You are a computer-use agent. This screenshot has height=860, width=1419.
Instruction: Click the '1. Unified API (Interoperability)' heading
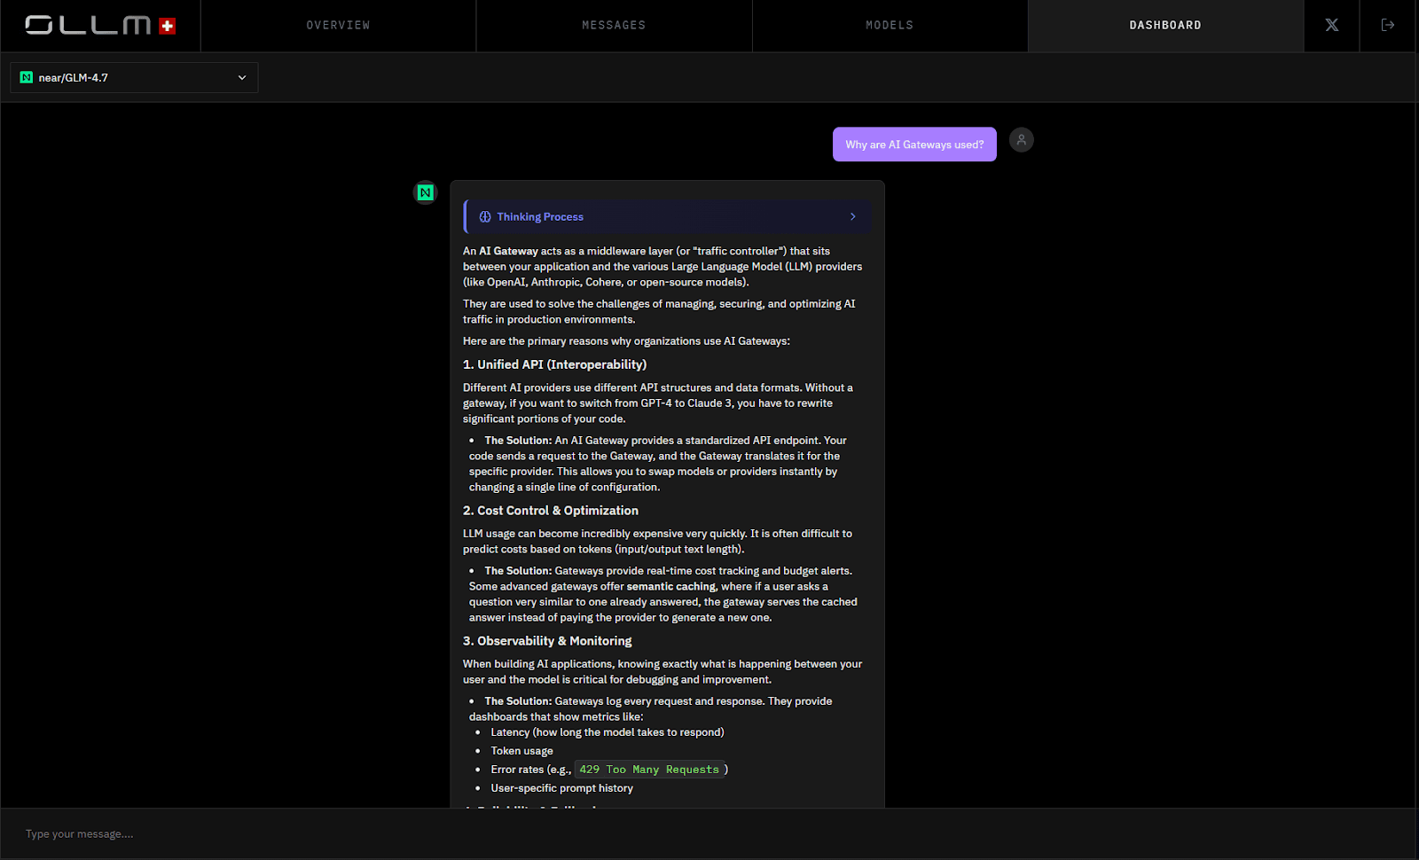[x=554, y=364]
